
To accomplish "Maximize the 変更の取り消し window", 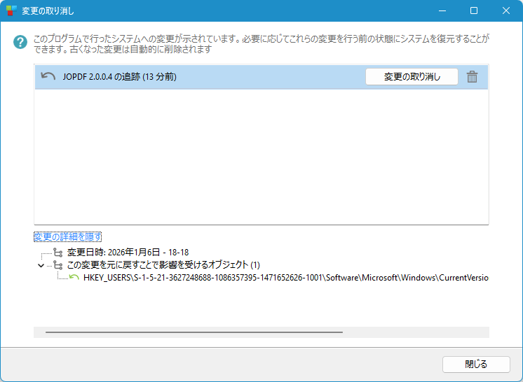I will [x=474, y=11].
